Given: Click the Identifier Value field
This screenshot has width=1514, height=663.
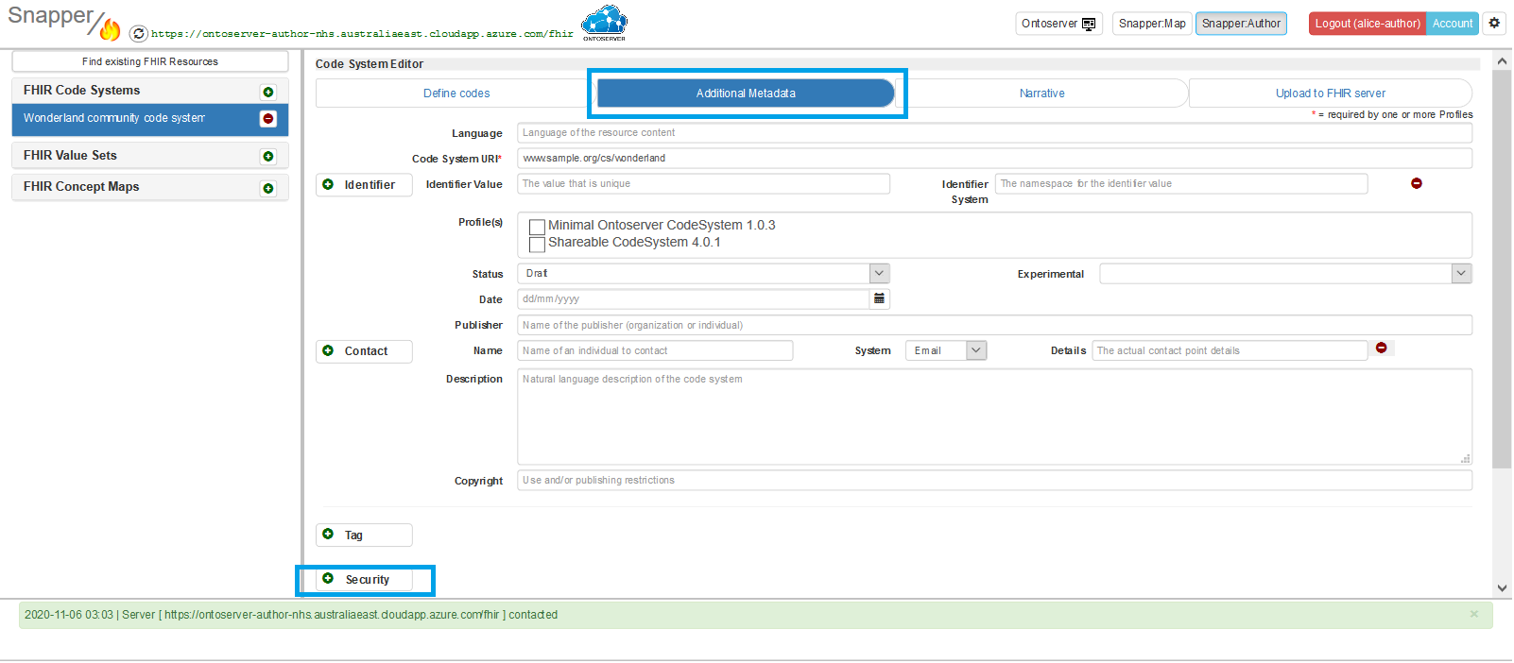Looking at the screenshot, I should coord(703,184).
